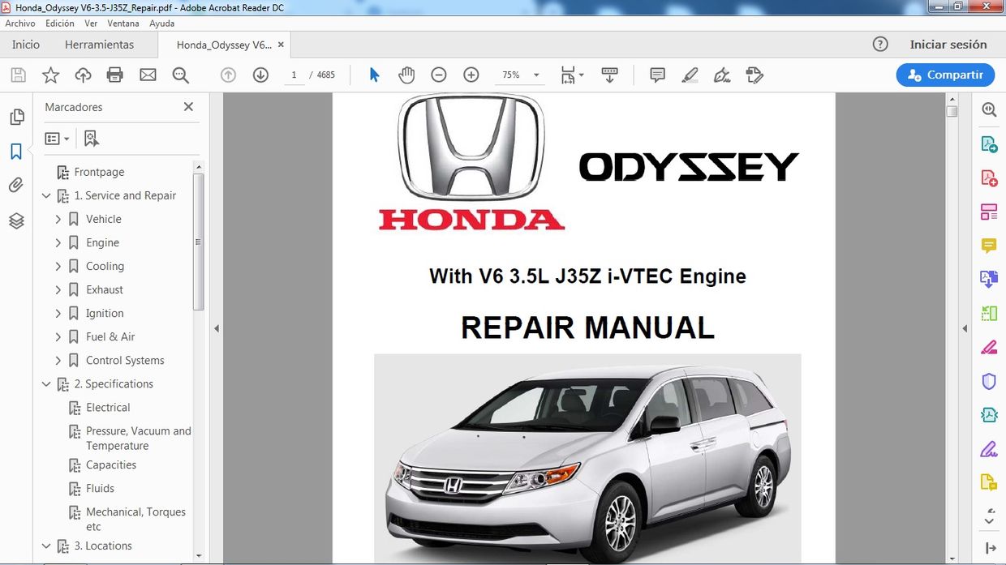Viewport: 1006px width, 565px height.
Task: Open the Fluids bookmark
Action: (x=101, y=488)
